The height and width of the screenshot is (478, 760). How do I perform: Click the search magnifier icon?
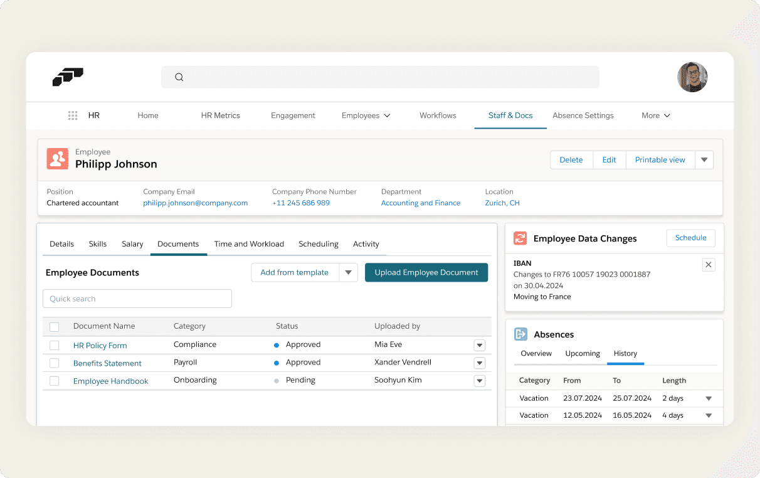(x=179, y=77)
